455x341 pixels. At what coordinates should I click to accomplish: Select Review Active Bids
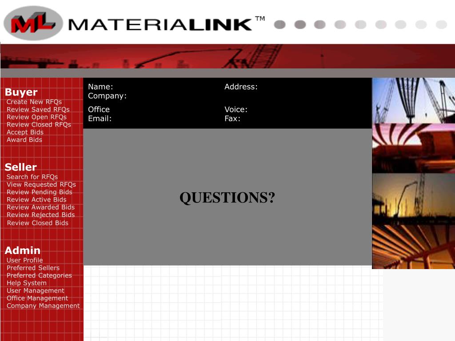[x=36, y=199]
